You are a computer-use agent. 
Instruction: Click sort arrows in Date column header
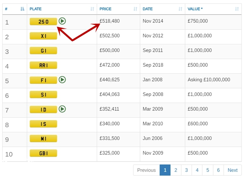[180, 9]
